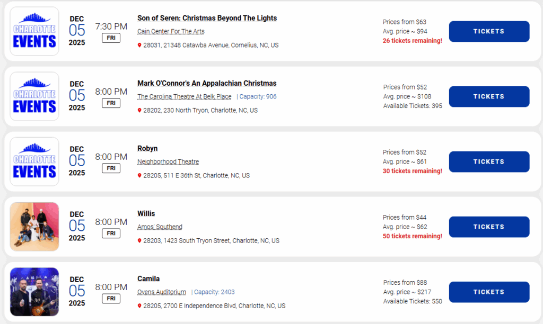Screen dimensions: 543x324
Task: Click the Charlotte Events logo for Mark O'Connor
Action: click(x=34, y=96)
